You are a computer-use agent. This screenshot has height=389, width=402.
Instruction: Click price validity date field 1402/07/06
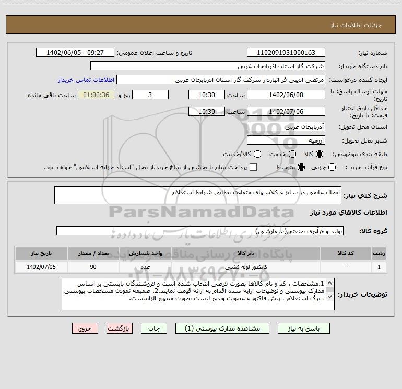click(x=286, y=111)
